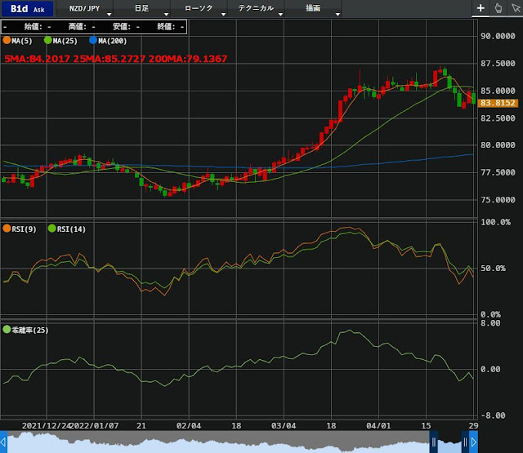Click the 25MA:85.2727 value text
This screenshot has height=453, width=523.
point(109,59)
